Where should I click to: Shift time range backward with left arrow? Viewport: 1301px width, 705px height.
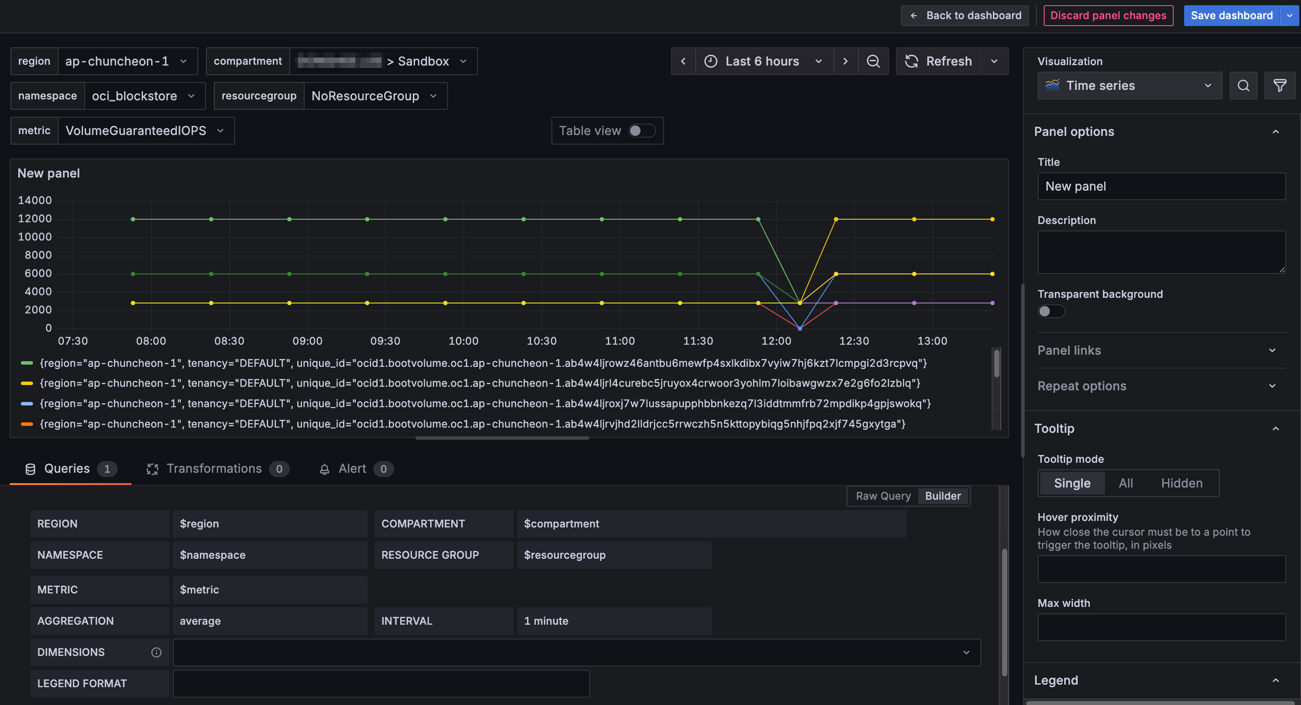(683, 61)
